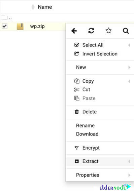
Task: Click the back arrow icon in context menu
Action: pyautogui.click(x=74, y=31)
